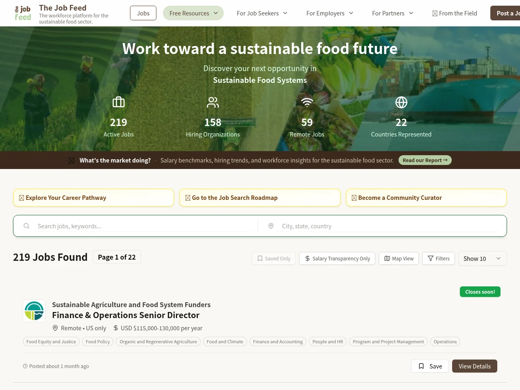Viewport: 520px width, 390px height.
Task: Toggle the Saved Only filter
Action: [x=274, y=258]
